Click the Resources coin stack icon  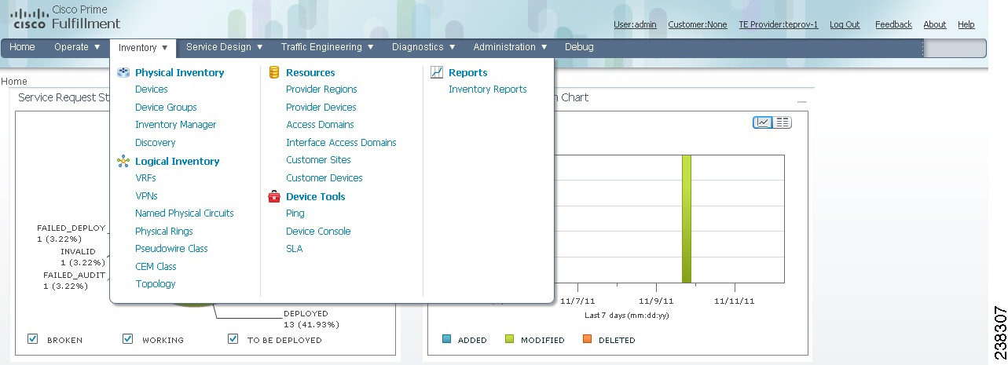(x=274, y=72)
